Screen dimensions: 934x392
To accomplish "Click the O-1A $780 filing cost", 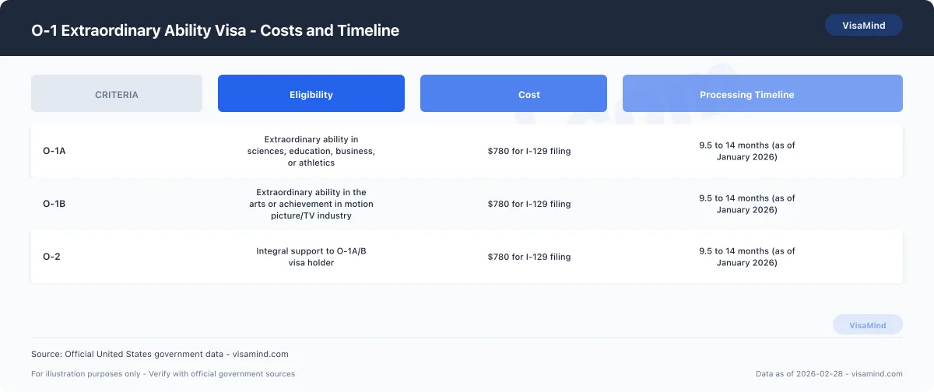I will (x=529, y=151).
